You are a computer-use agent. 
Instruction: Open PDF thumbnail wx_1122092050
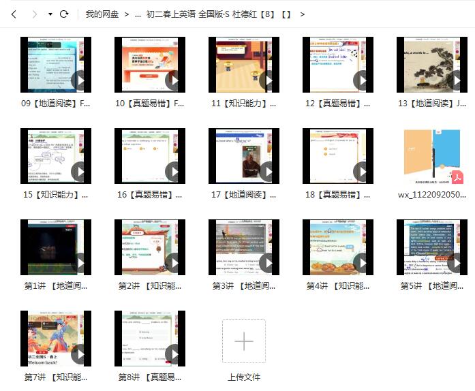pyautogui.click(x=432, y=156)
